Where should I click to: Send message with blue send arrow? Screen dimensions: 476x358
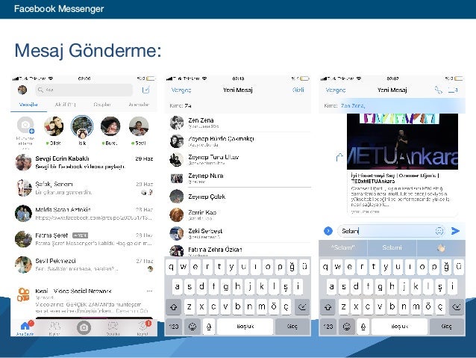click(x=455, y=231)
